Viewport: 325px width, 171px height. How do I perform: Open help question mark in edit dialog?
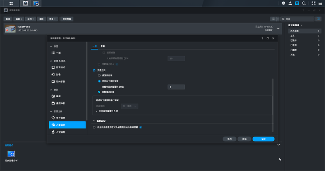tap(262, 38)
